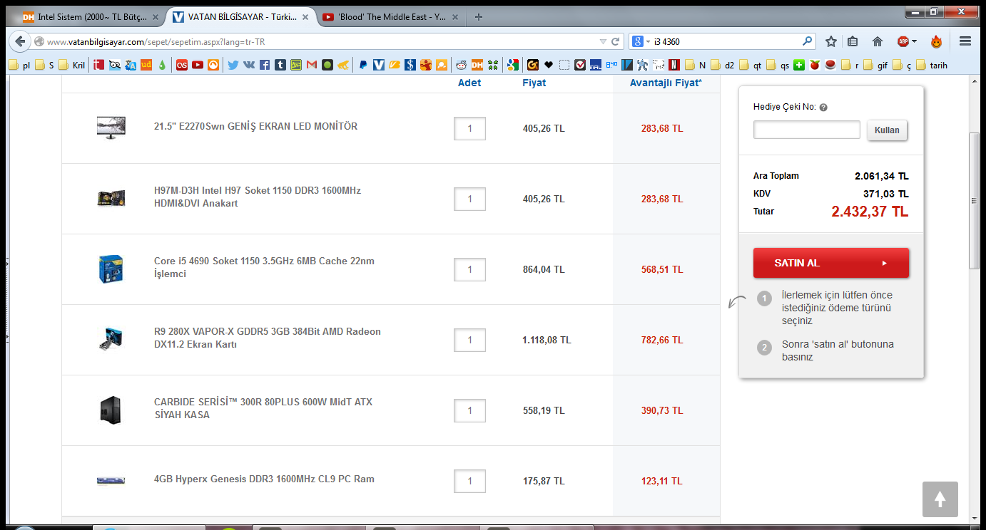
Task: Open the black heart bookmark icon
Action: pyautogui.click(x=548, y=65)
